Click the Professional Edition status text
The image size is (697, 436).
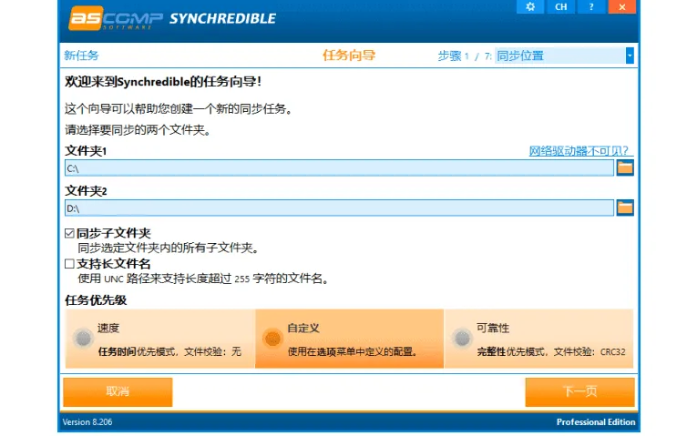[x=596, y=421]
